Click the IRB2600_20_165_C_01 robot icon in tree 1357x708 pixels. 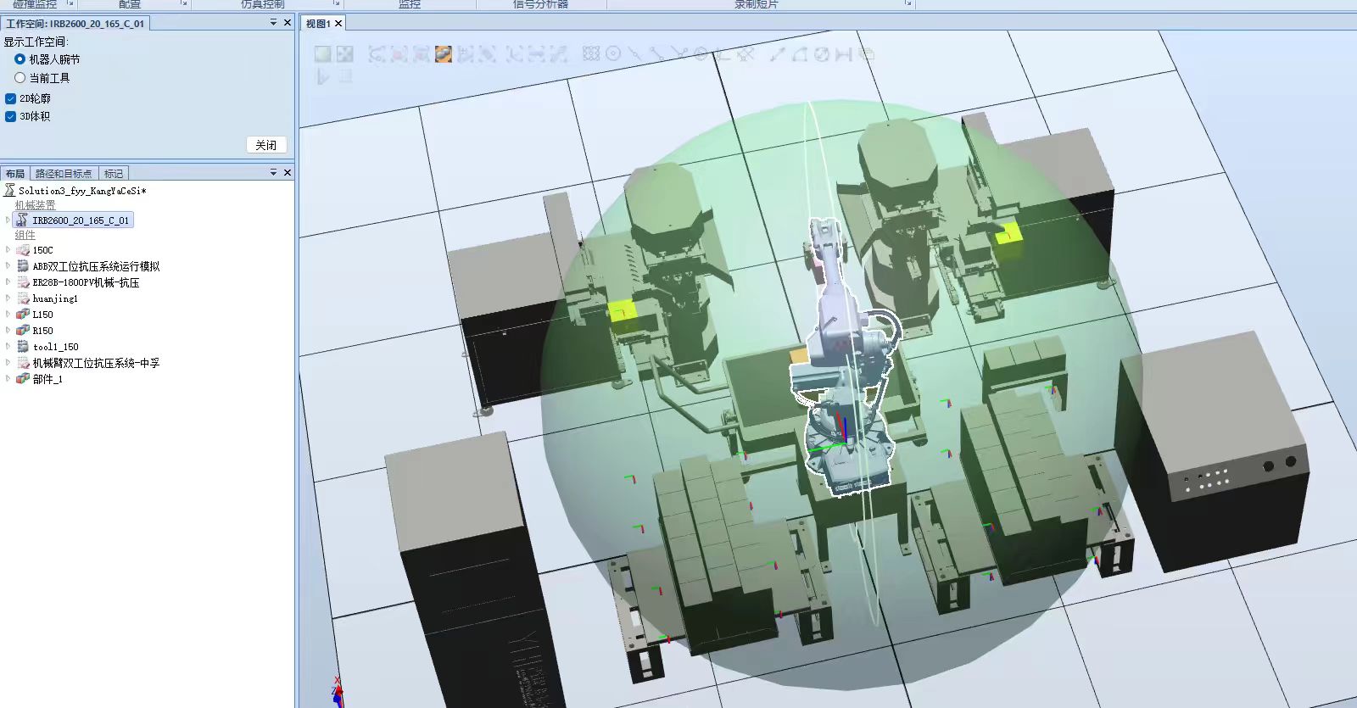[x=23, y=220]
